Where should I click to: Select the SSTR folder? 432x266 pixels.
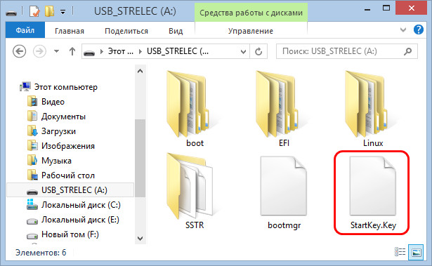(195, 192)
